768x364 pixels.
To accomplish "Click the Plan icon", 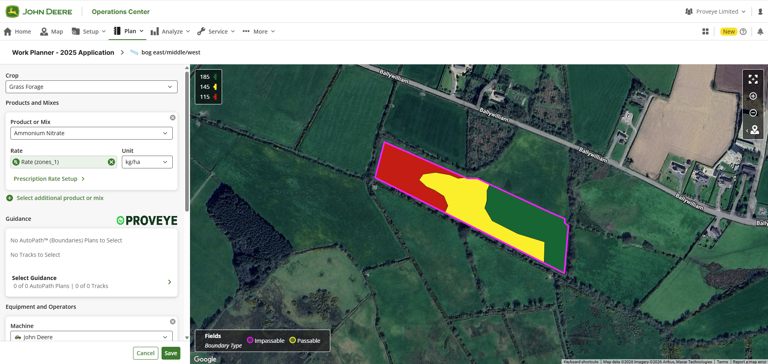I will 117,31.
